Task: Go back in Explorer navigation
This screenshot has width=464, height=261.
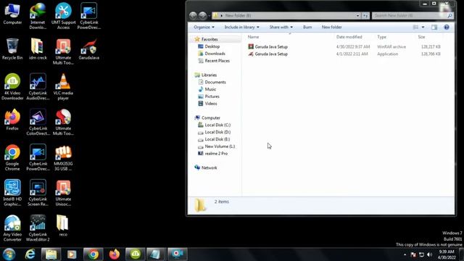Action: (193, 15)
